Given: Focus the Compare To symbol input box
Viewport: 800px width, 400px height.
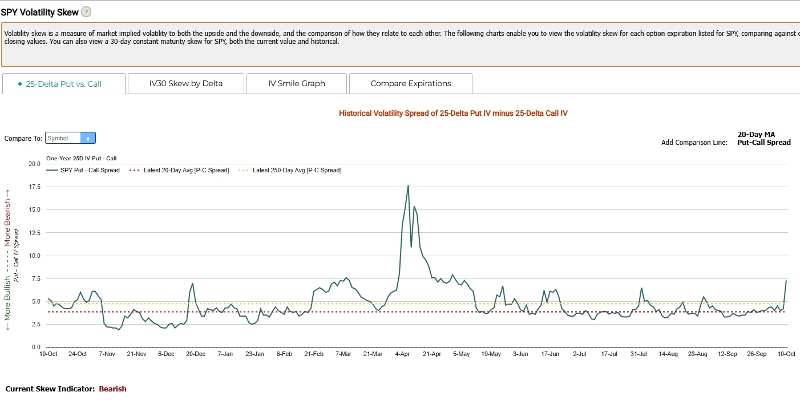Looking at the screenshot, I should pyautogui.click(x=63, y=138).
